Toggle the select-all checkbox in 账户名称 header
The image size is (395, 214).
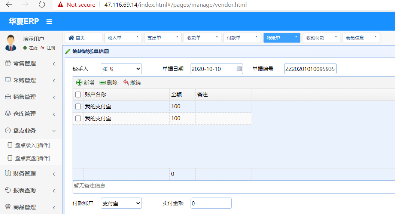(78, 94)
